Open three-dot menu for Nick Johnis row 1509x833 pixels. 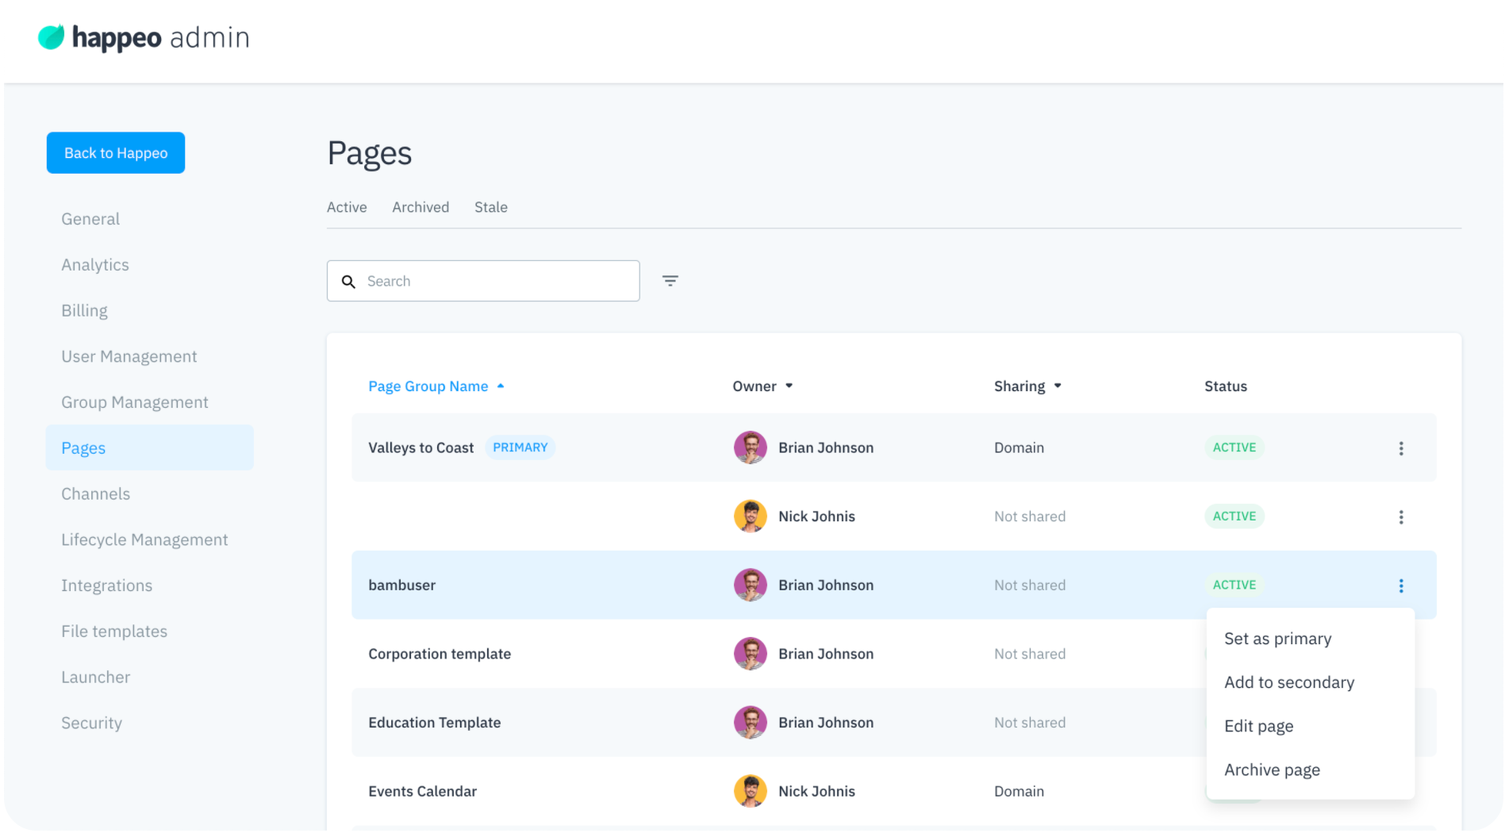click(1400, 517)
